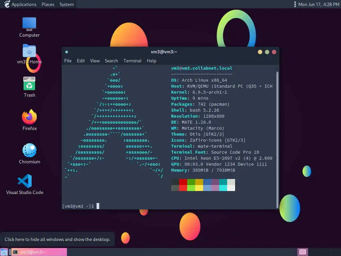Click the 'Host: KVM/QEMU' line

tap(221, 86)
